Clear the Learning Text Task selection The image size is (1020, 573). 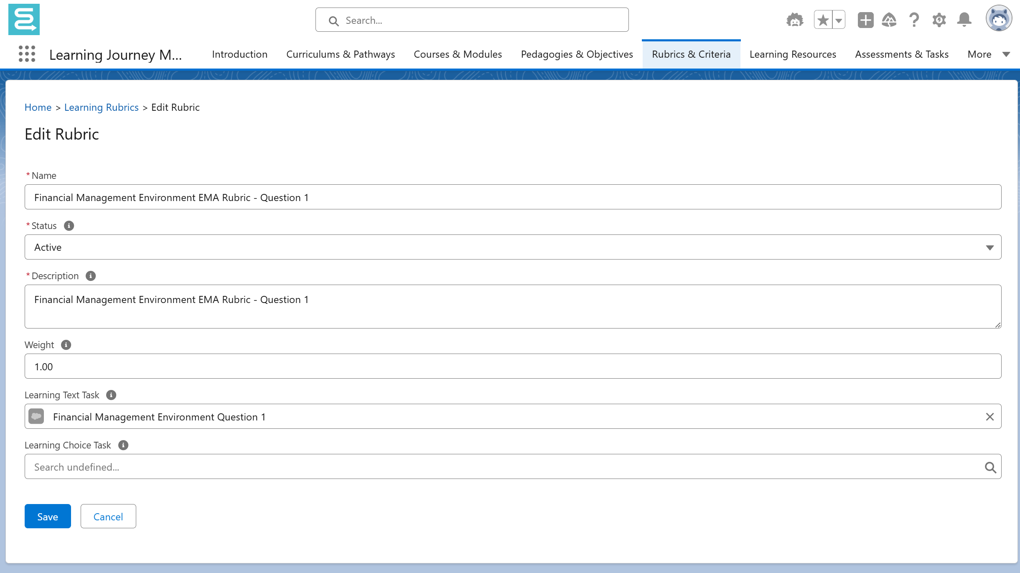(989, 417)
